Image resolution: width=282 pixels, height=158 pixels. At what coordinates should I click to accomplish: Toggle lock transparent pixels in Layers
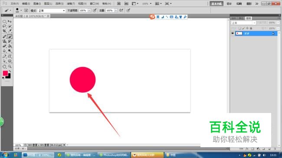(x=239, y=28)
